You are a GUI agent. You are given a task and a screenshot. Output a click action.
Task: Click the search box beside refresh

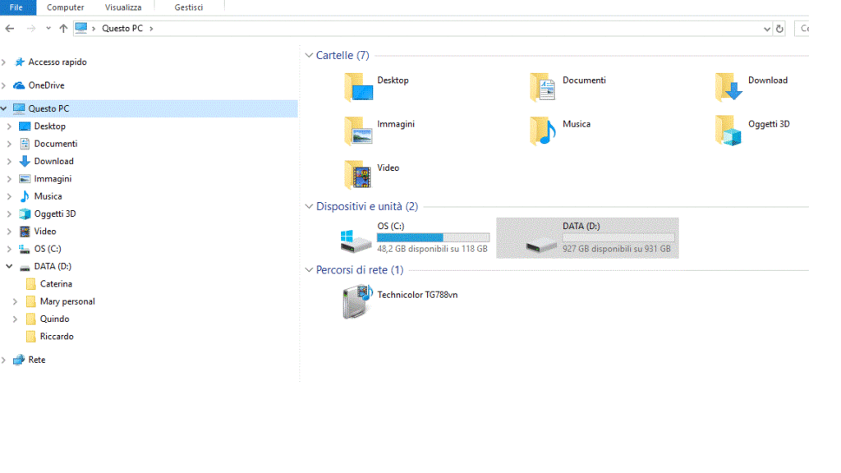point(802,29)
